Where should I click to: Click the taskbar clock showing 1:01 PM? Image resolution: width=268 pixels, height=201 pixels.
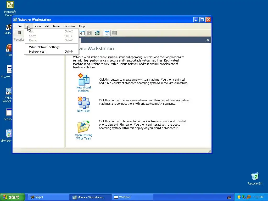[x=258, y=197]
